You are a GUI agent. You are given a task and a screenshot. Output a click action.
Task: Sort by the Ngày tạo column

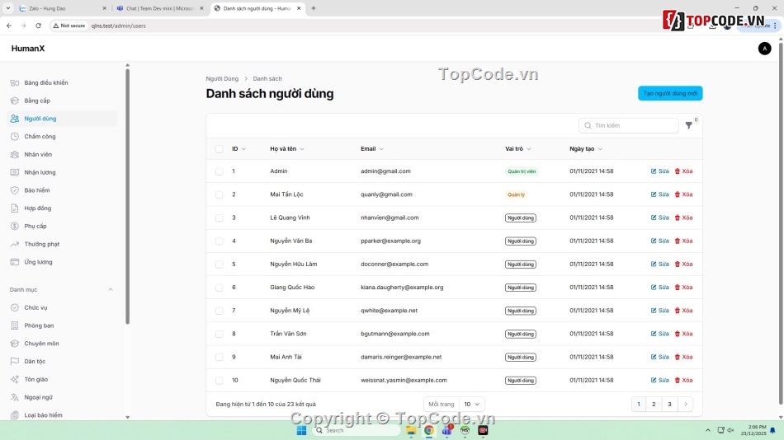click(x=586, y=149)
